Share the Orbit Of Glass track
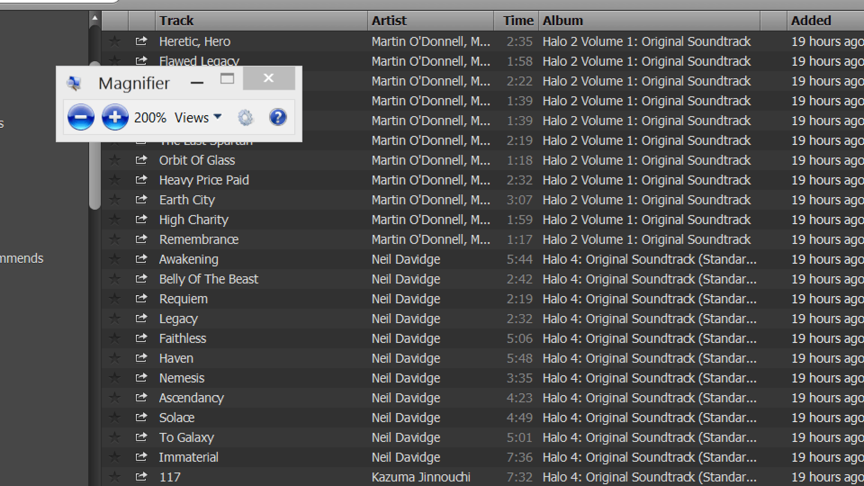Screen dimensions: 864x486 coord(141,160)
